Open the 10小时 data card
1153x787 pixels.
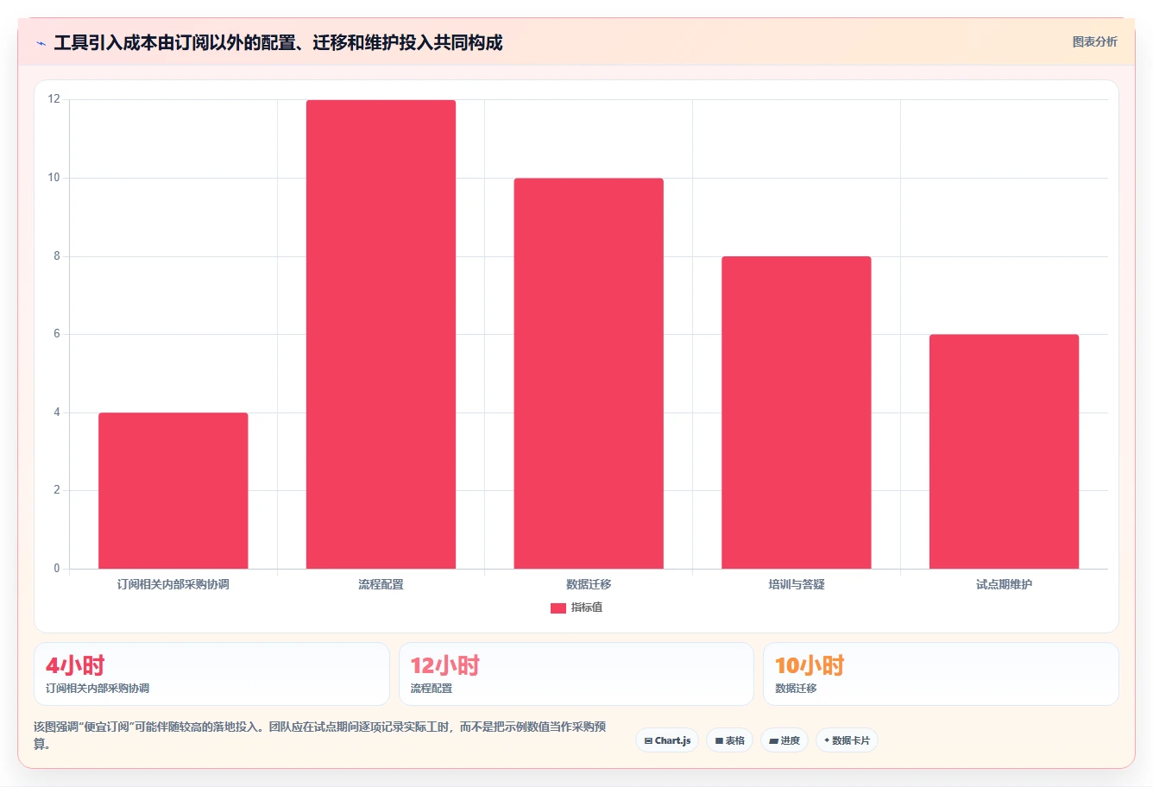[x=941, y=674]
